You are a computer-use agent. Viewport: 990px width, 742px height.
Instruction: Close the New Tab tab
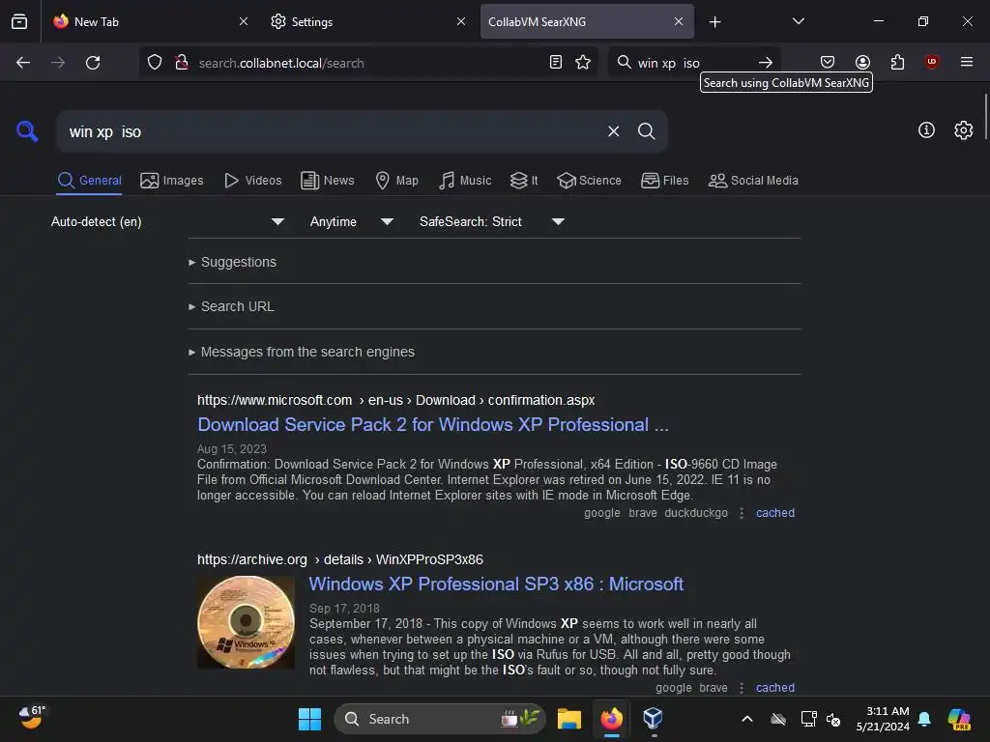[244, 21]
